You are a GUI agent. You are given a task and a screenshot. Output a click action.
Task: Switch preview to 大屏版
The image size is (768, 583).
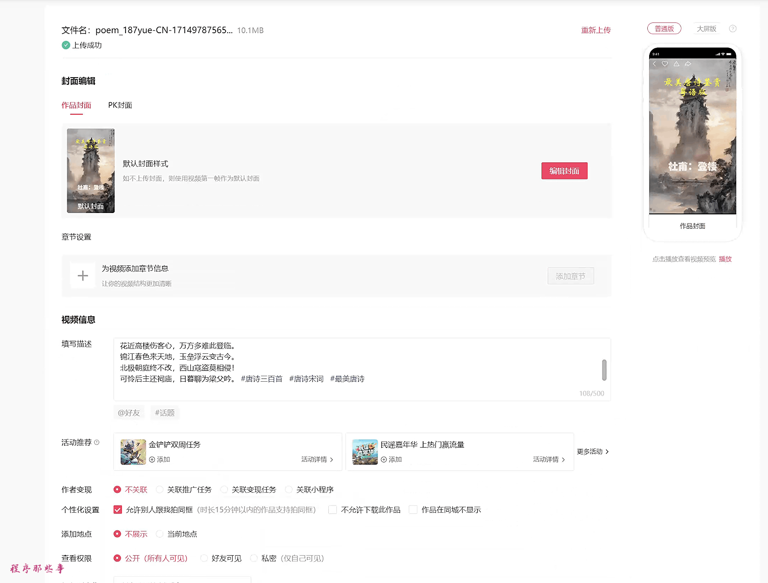tap(706, 29)
